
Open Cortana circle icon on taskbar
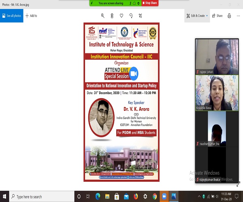79,196
